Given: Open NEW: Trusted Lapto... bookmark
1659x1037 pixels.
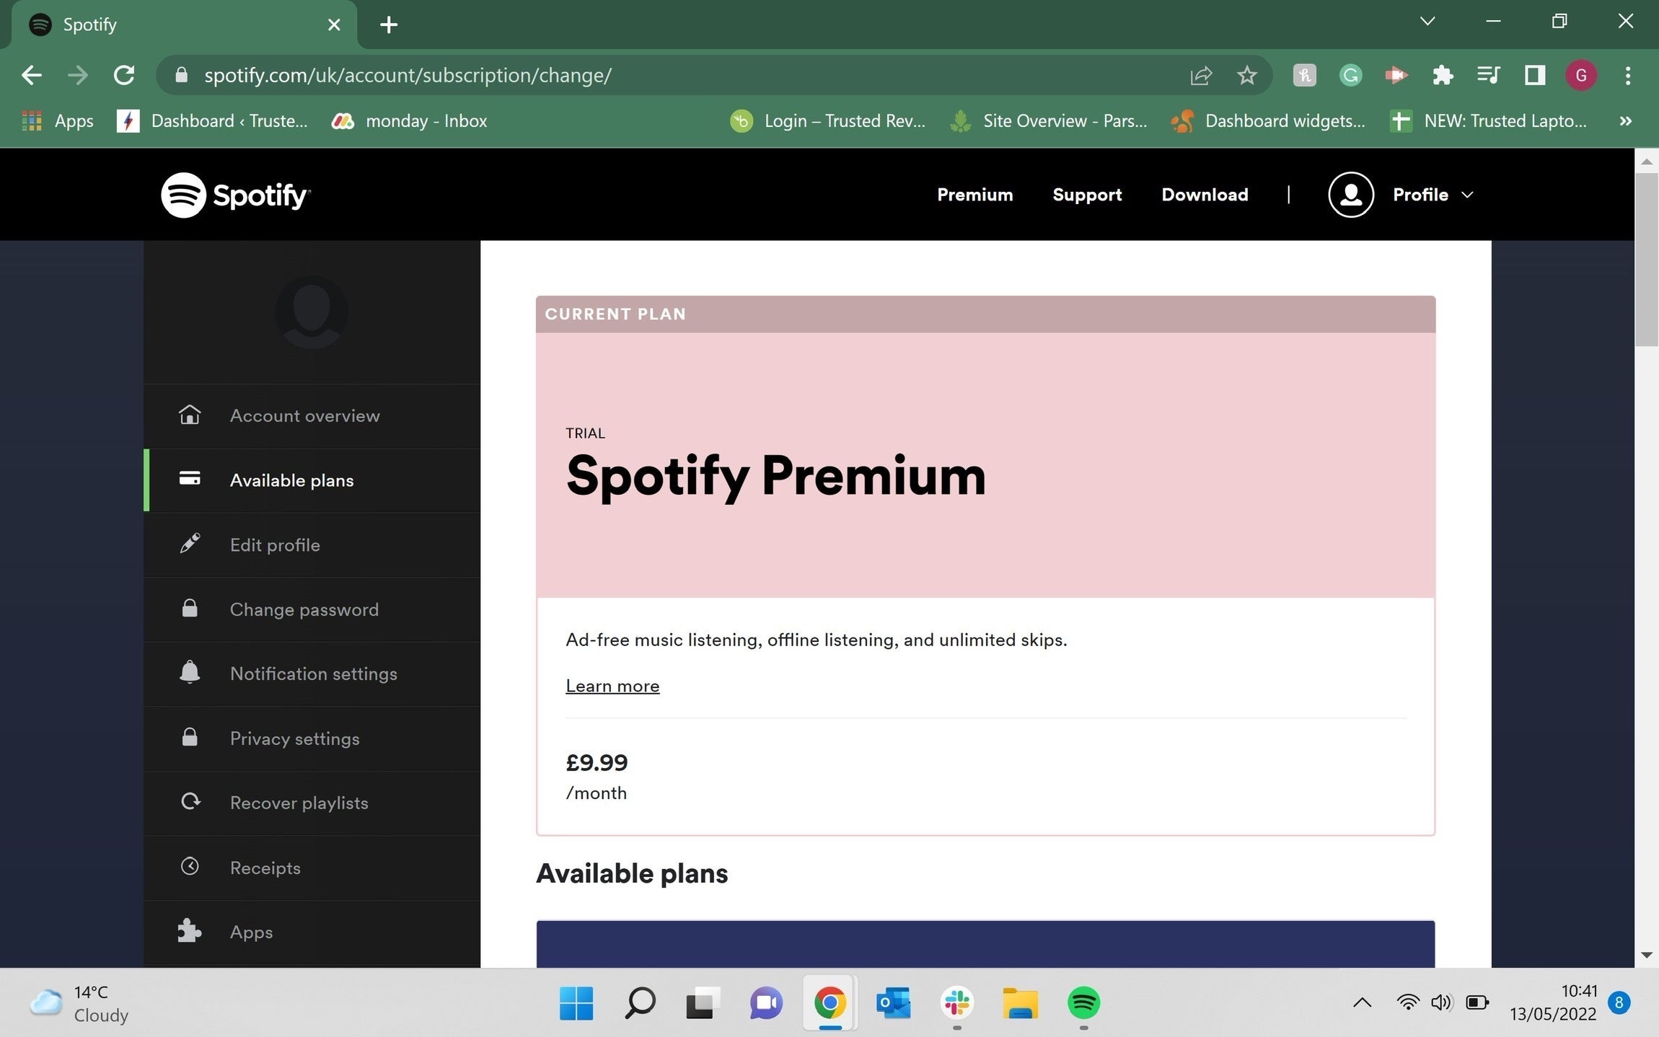Looking at the screenshot, I should coord(1489,121).
